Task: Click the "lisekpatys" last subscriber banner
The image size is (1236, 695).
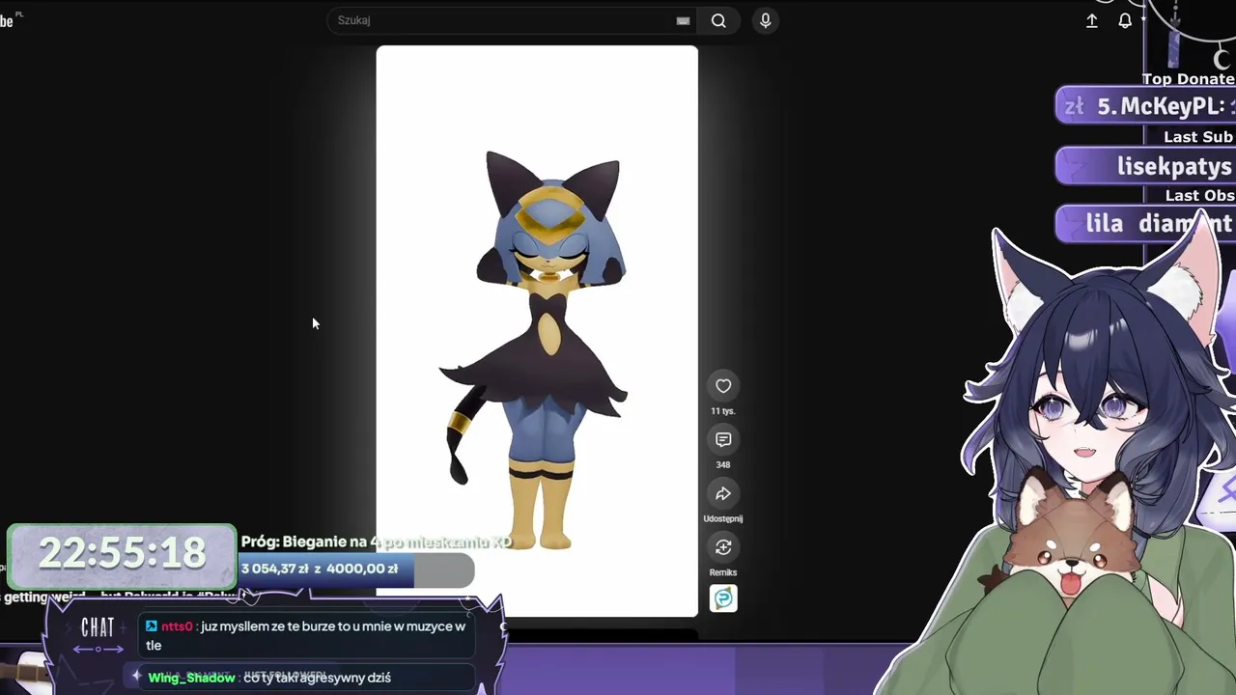Action: [1146, 166]
